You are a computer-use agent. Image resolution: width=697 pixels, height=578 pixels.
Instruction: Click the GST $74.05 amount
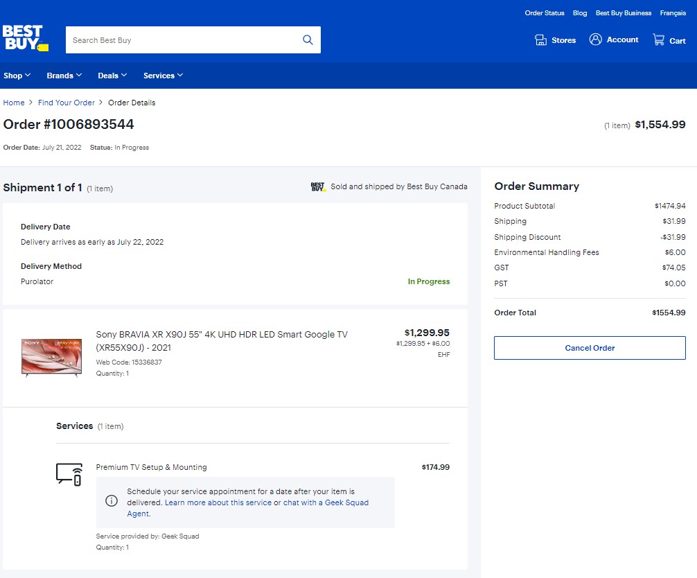(673, 268)
